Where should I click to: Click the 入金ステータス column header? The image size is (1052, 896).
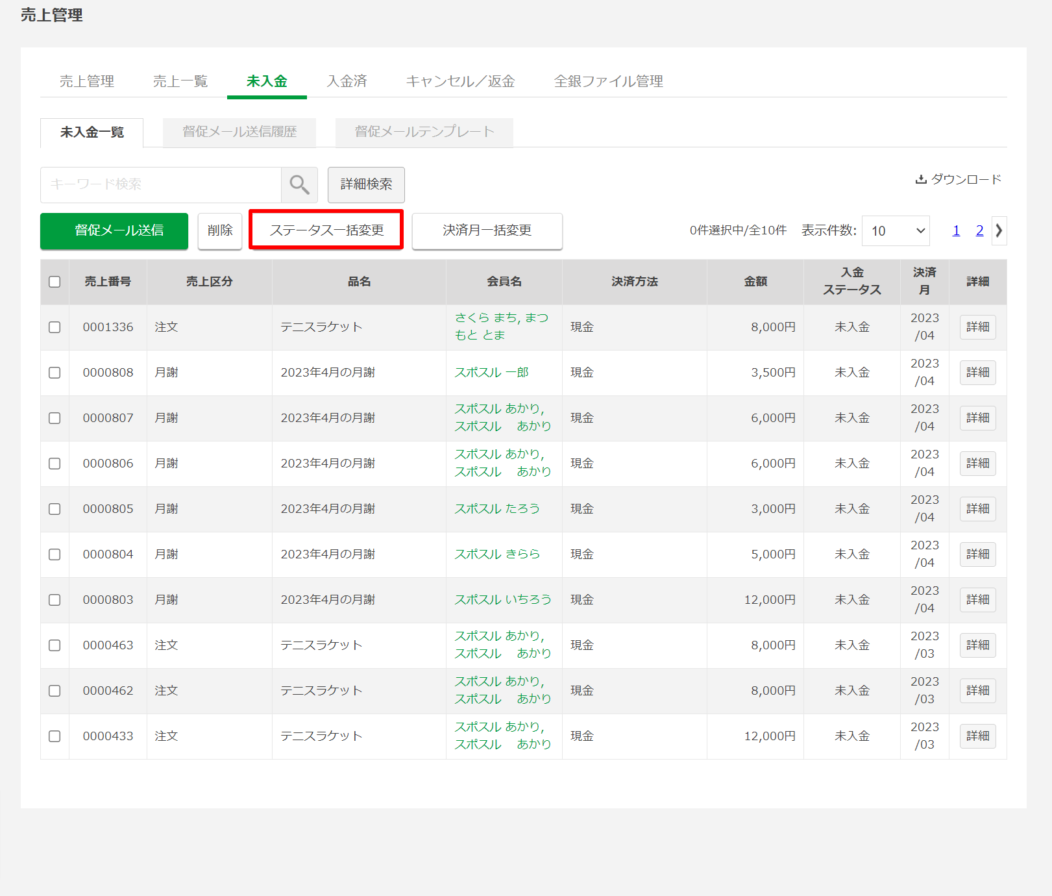852,282
